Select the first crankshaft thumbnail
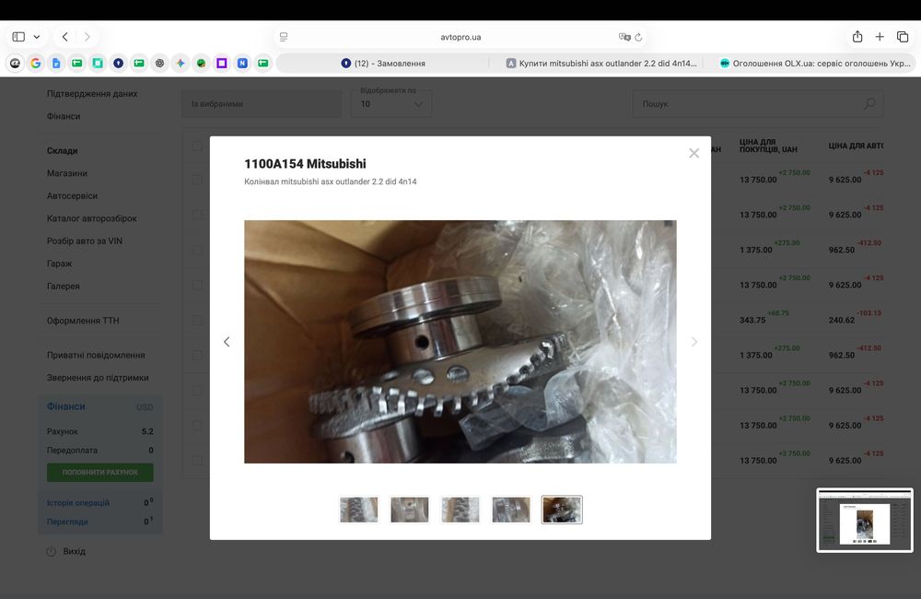The width and height of the screenshot is (921, 599). click(359, 510)
